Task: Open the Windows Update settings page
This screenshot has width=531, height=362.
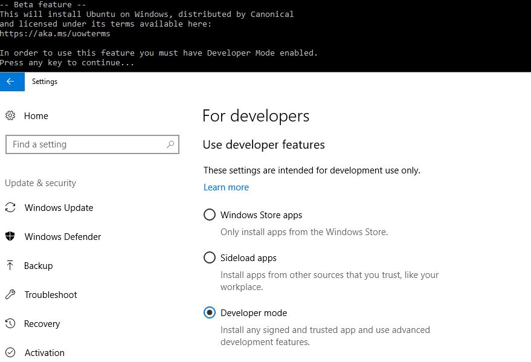Action: click(59, 208)
